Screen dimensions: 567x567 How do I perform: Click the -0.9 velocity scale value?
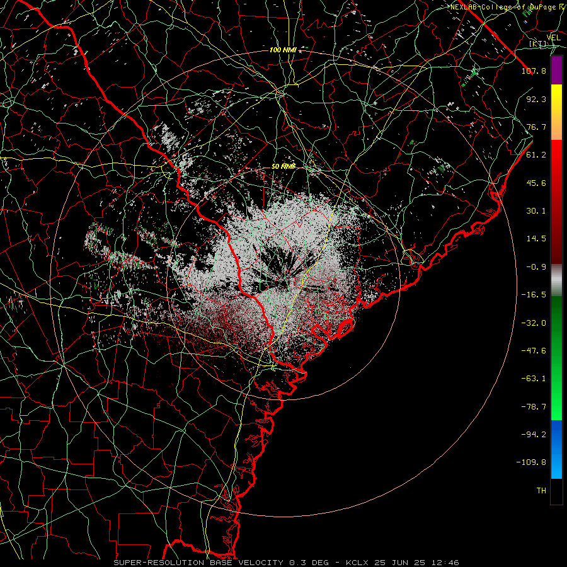536,267
